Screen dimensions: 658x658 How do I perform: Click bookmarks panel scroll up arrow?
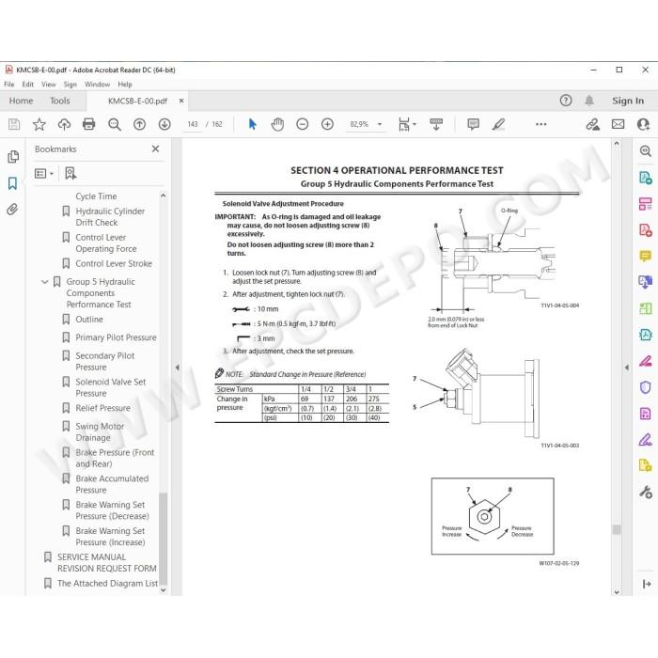pyautogui.click(x=164, y=196)
